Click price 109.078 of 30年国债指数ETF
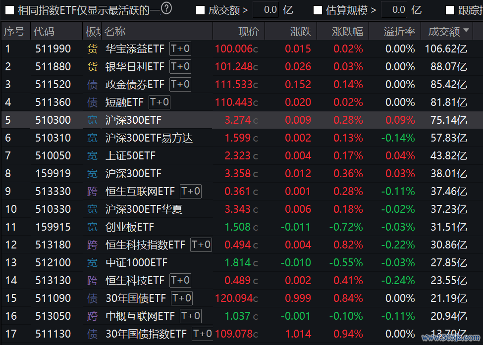This screenshot has width=483, height=345. coord(234,334)
